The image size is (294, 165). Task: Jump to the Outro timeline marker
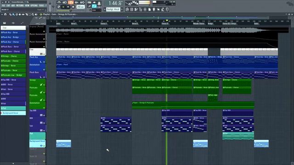tap(256, 24)
